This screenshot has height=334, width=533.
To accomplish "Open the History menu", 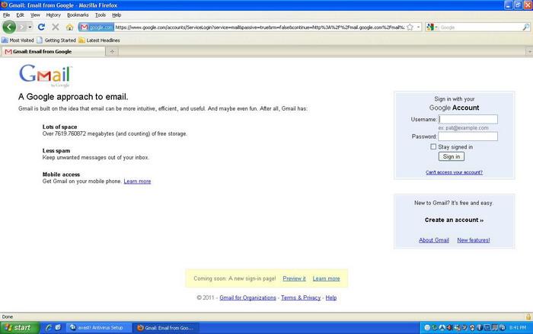I will coord(53,15).
